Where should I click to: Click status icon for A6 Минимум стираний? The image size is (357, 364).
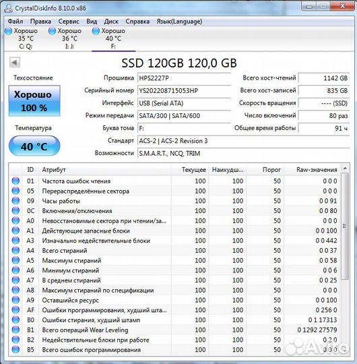pyautogui.click(x=15, y=270)
